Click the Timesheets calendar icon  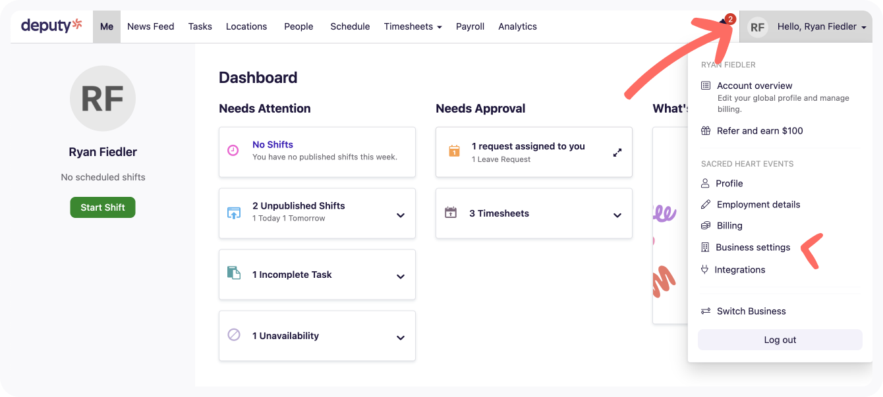click(x=451, y=213)
